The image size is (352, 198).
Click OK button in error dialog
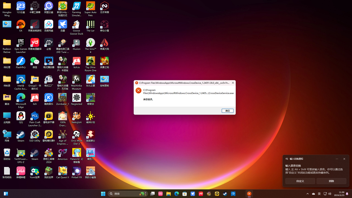tap(227, 111)
